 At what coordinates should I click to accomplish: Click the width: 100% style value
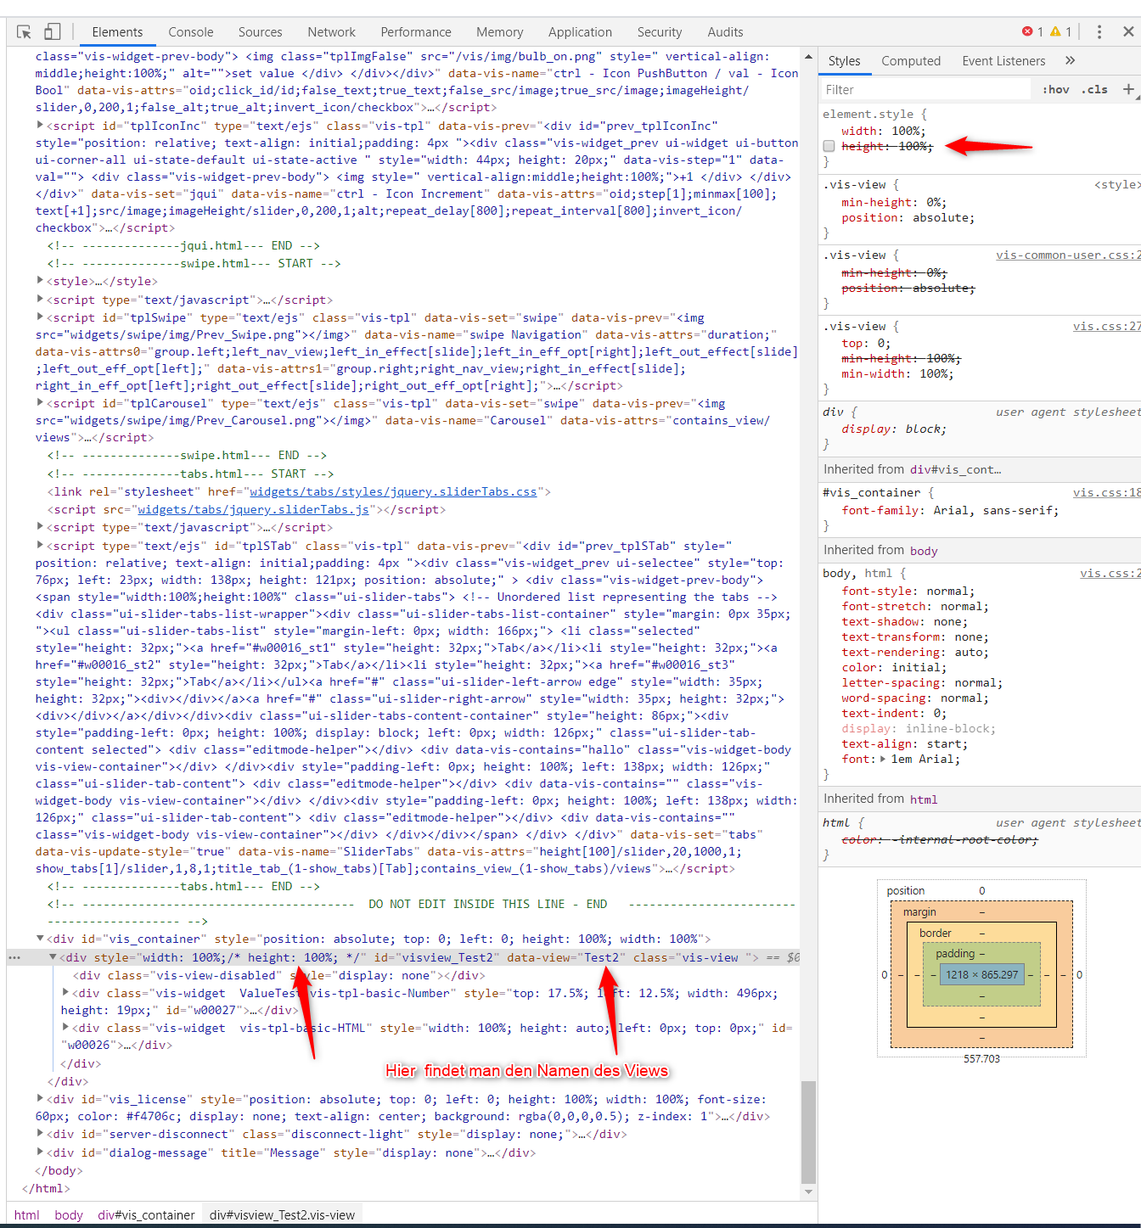tap(908, 131)
